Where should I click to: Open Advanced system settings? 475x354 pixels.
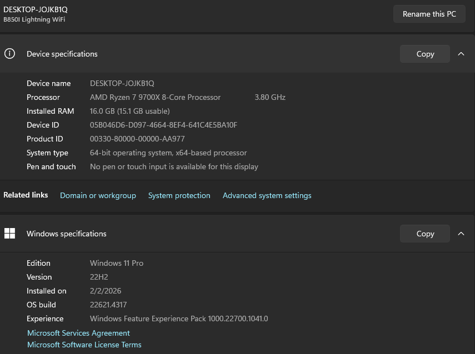click(x=267, y=195)
